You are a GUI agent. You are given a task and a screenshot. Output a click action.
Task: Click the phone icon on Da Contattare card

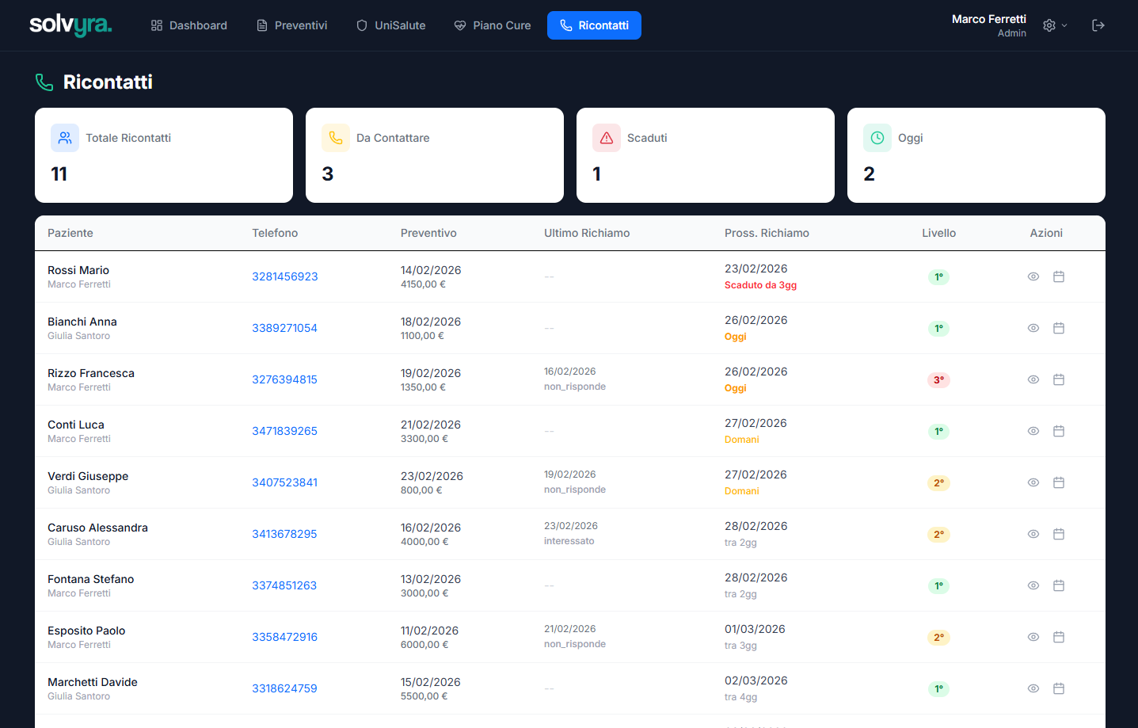[x=336, y=138]
